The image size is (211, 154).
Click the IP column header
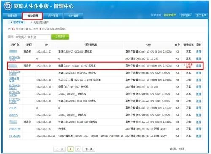tap(46, 45)
